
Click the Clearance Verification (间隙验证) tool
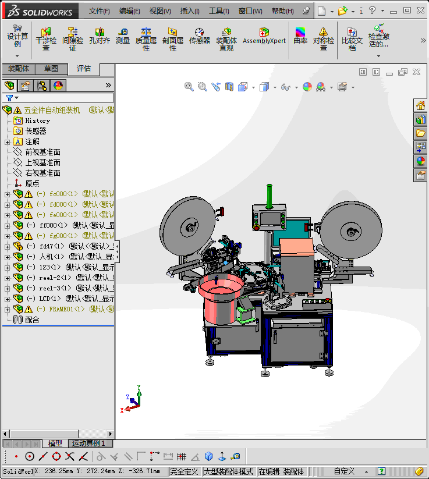point(73,39)
